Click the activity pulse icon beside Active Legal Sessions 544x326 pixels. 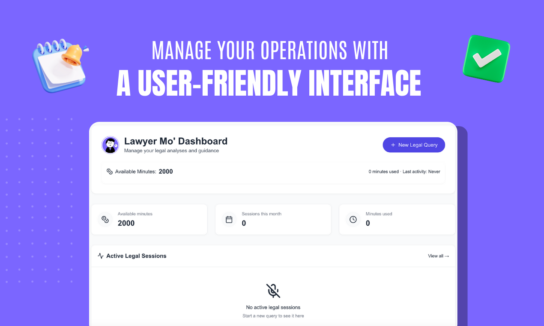[x=101, y=256]
